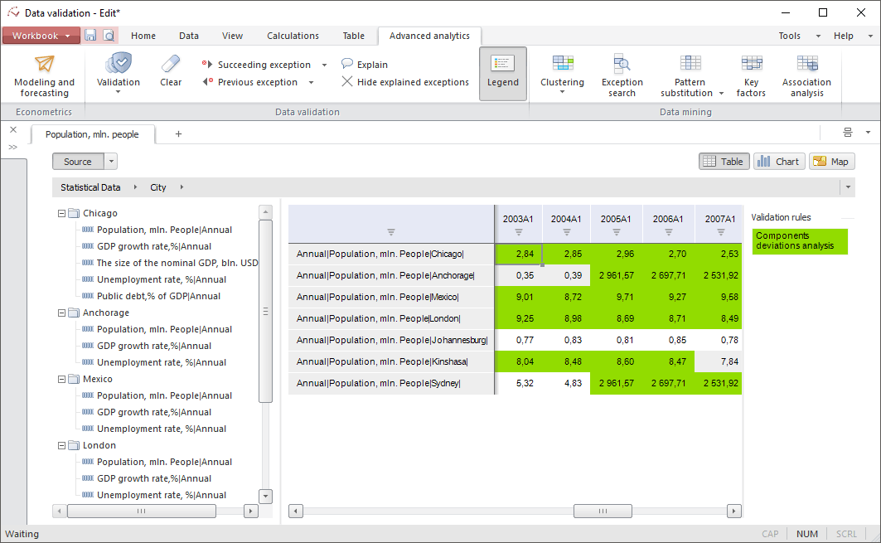
Task: Go to Succeeding exception
Action: click(x=264, y=65)
